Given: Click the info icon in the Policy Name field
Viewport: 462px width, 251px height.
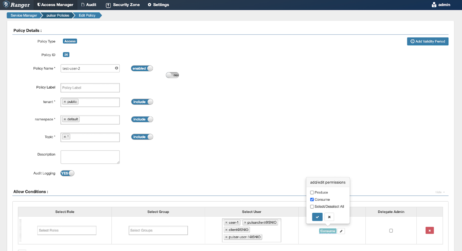Looking at the screenshot, I should coord(116,68).
